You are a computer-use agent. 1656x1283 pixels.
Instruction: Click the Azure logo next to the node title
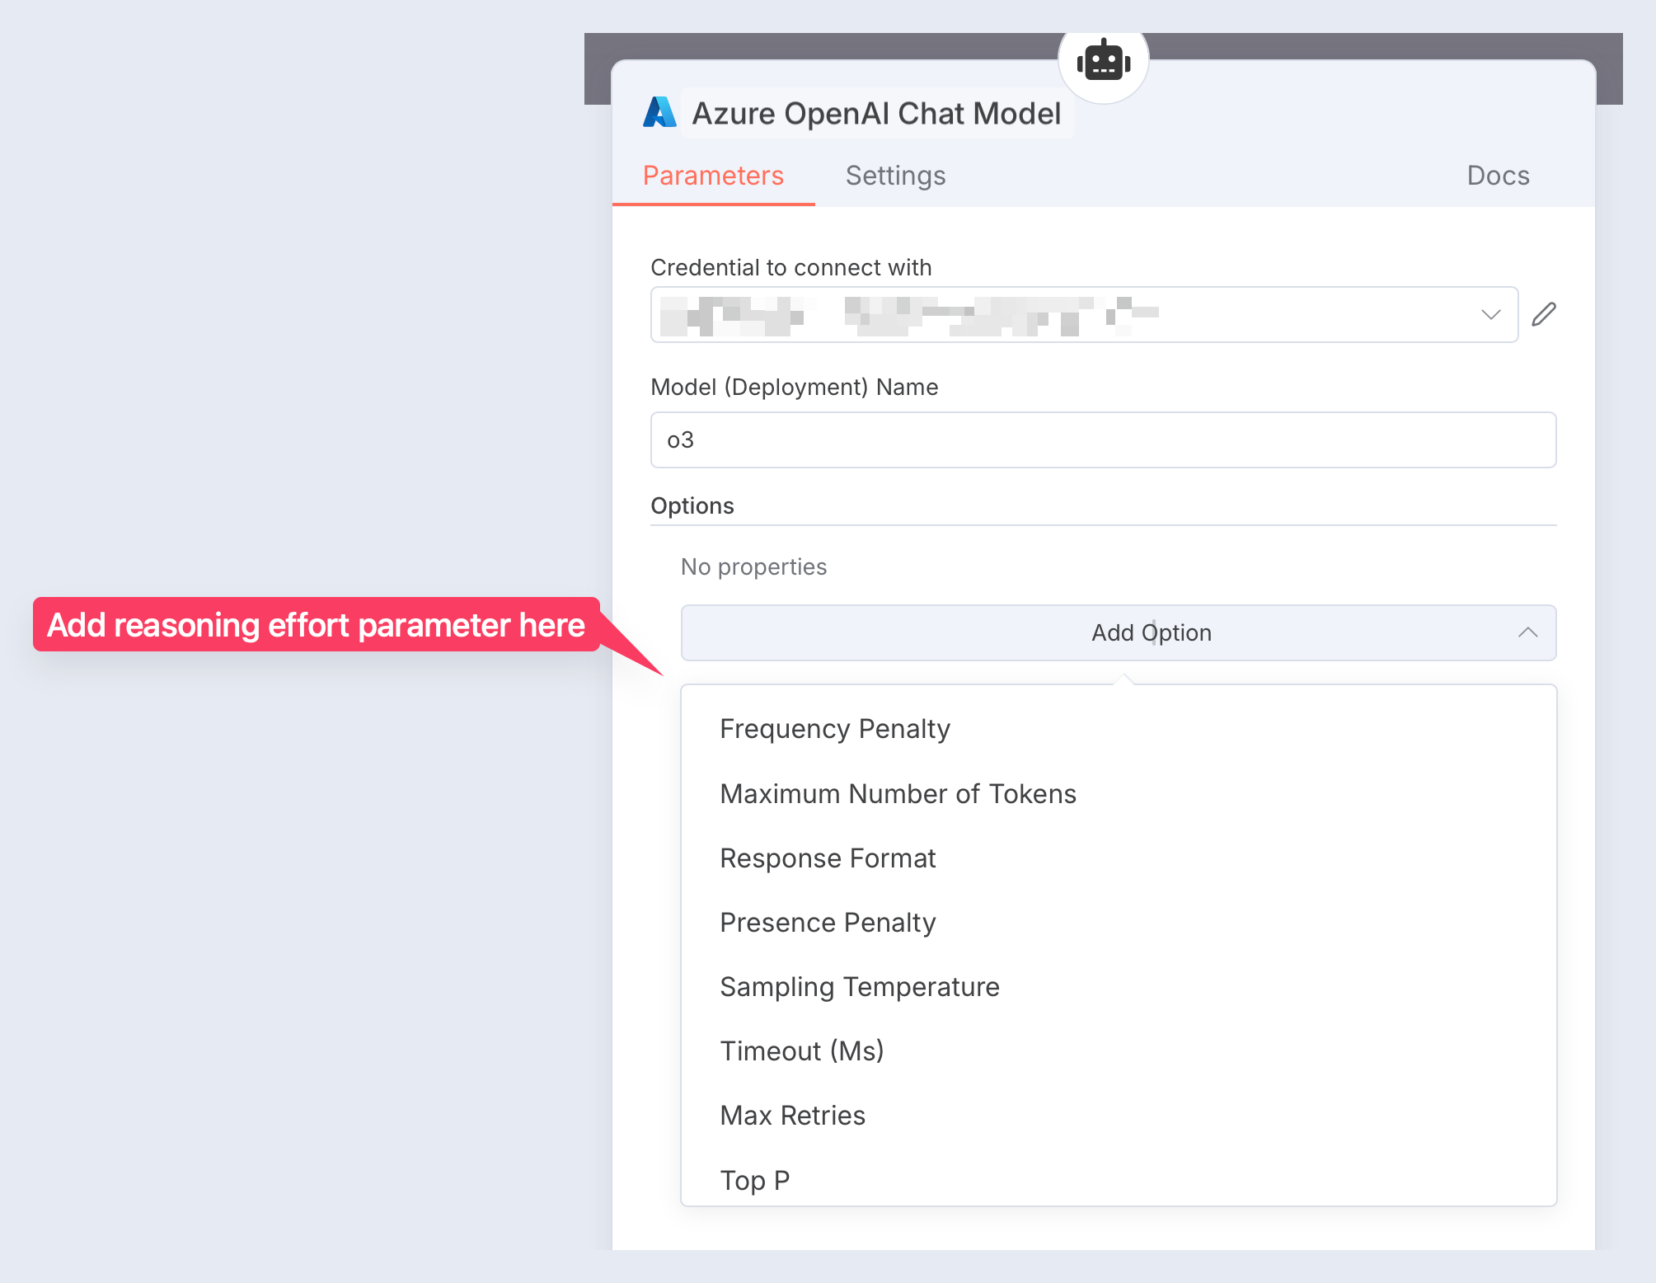pyautogui.click(x=659, y=113)
